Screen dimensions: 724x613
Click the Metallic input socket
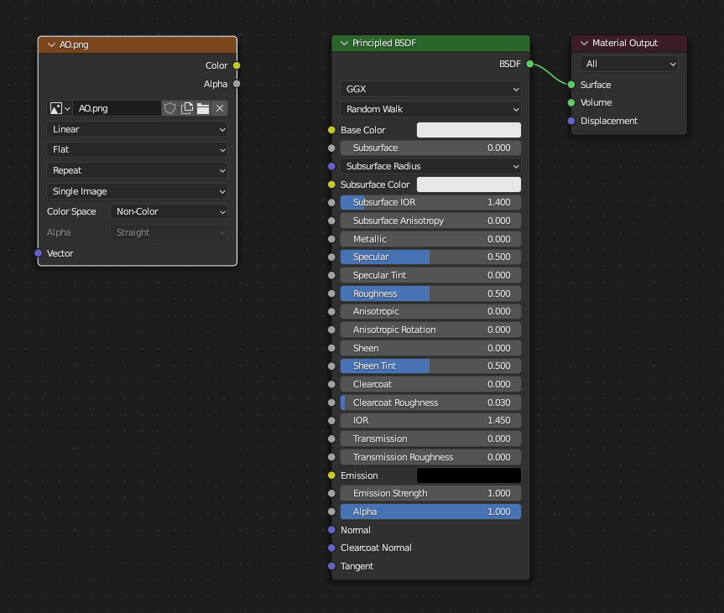point(331,239)
